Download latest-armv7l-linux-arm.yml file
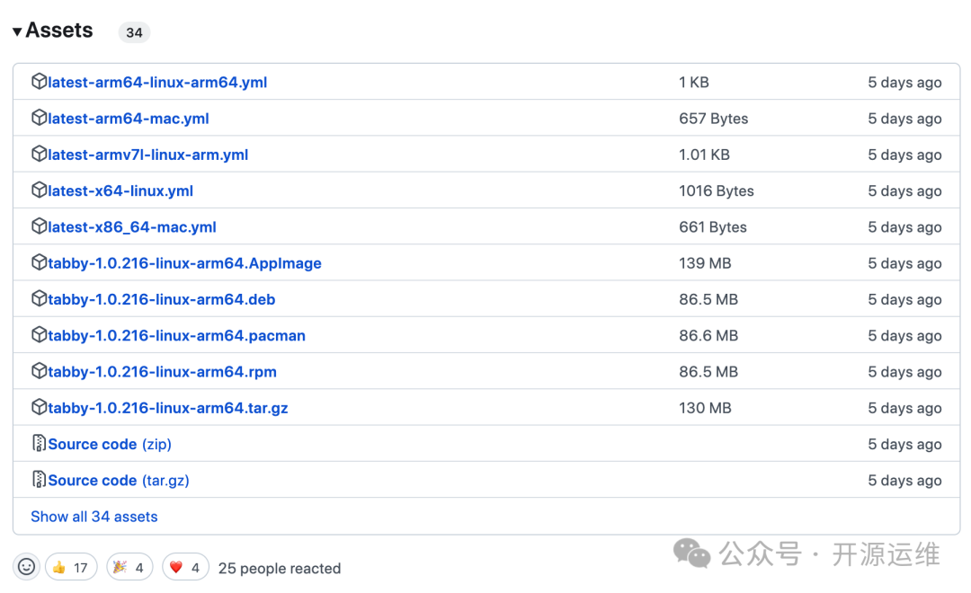The height and width of the screenshot is (593, 971). (148, 155)
